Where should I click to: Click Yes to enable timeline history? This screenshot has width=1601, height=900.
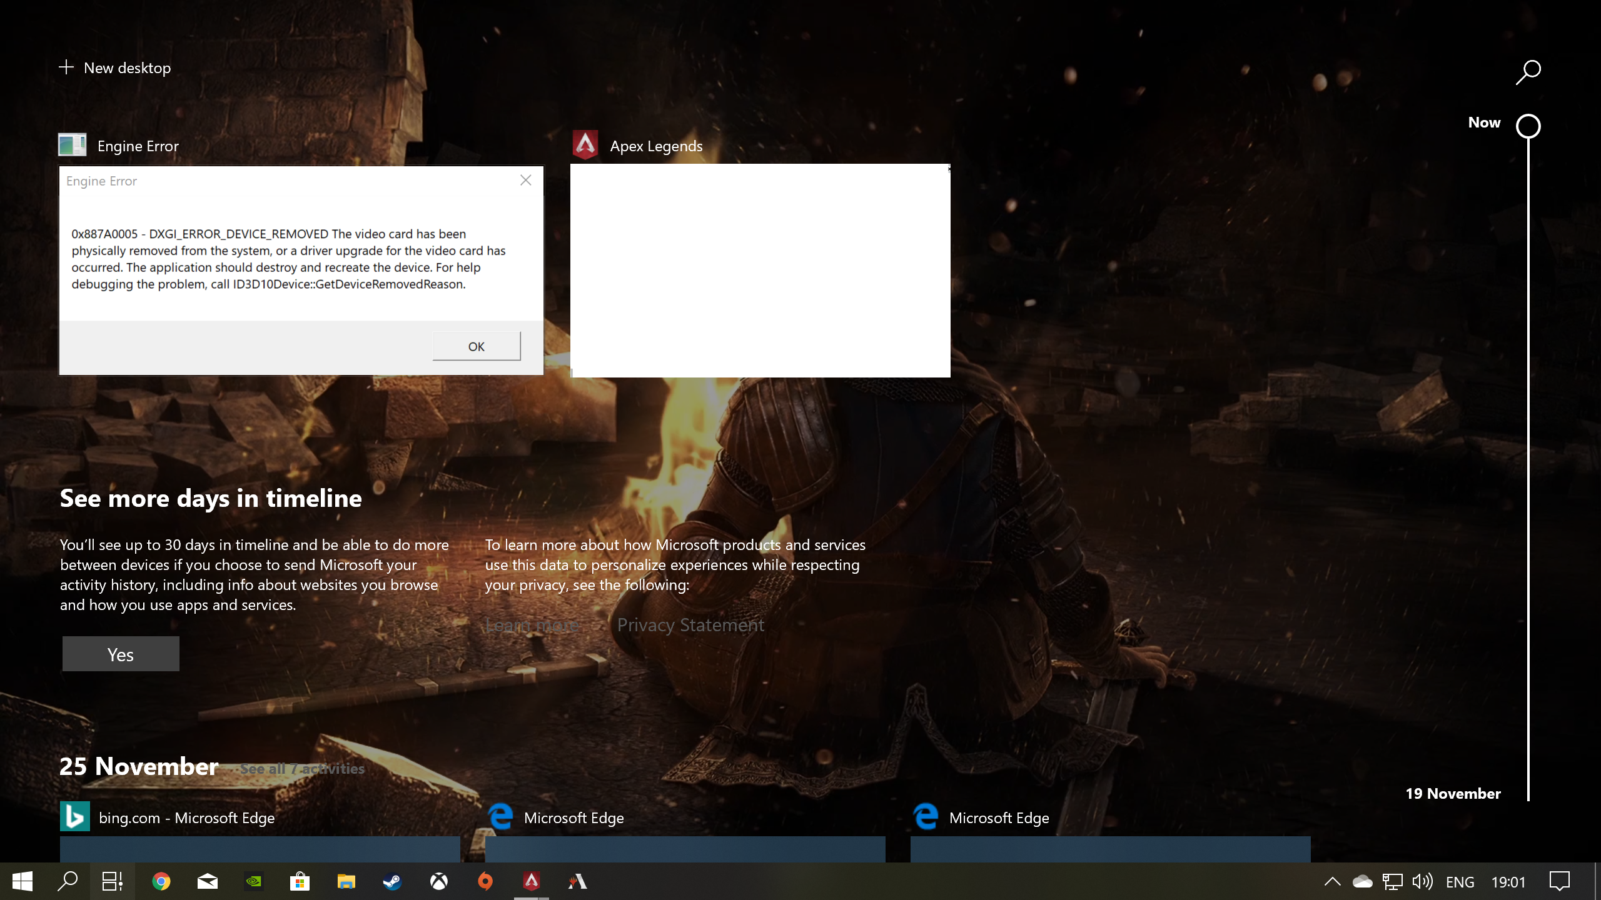click(x=121, y=654)
